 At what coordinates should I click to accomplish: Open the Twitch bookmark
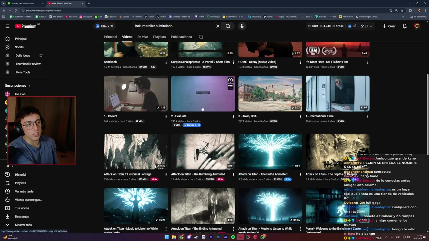199,16
